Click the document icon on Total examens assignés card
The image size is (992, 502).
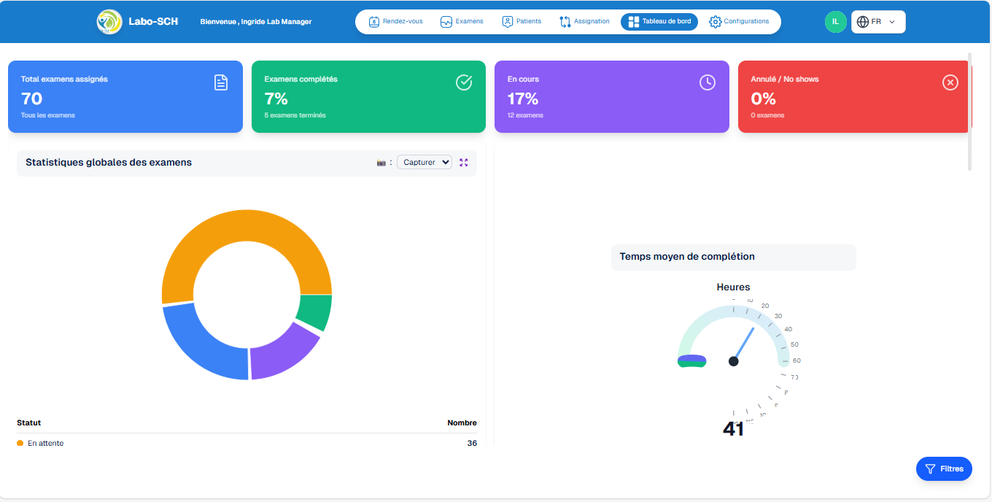point(221,82)
